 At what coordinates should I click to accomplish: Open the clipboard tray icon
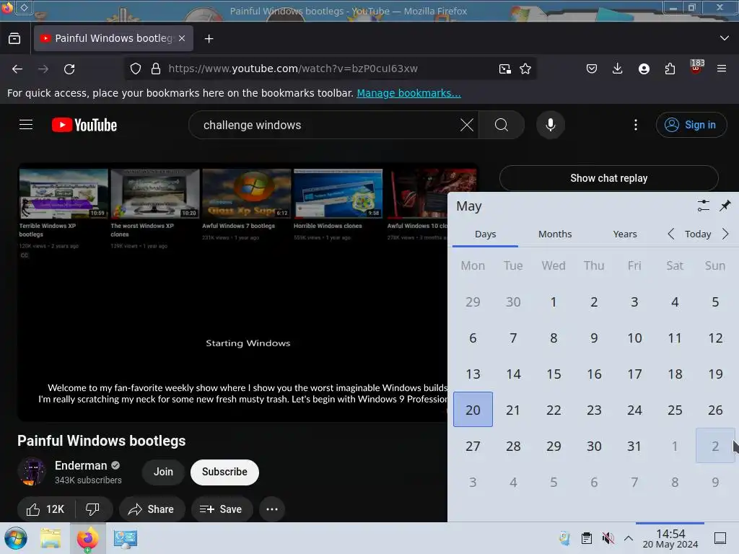pyautogui.click(x=586, y=538)
